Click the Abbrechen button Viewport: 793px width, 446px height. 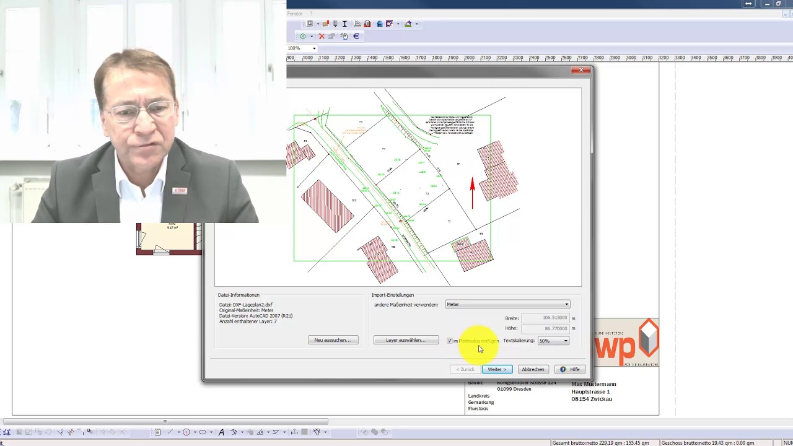pyautogui.click(x=533, y=369)
